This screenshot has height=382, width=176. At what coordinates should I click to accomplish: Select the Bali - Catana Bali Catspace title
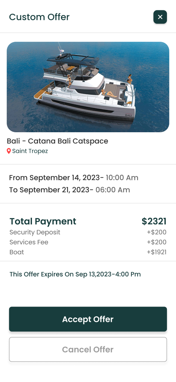(x=57, y=141)
